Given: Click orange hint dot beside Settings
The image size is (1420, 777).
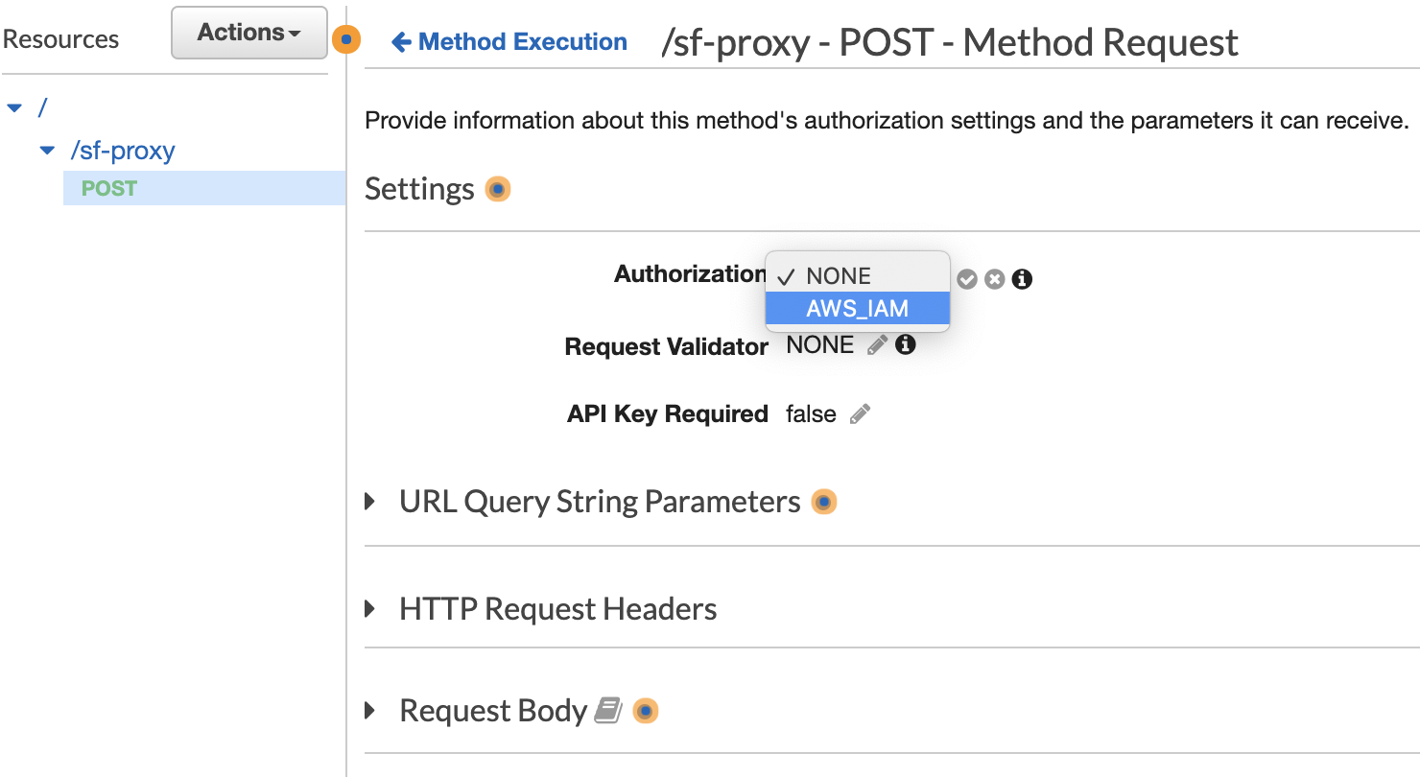Looking at the screenshot, I should pyautogui.click(x=497, y=189).
